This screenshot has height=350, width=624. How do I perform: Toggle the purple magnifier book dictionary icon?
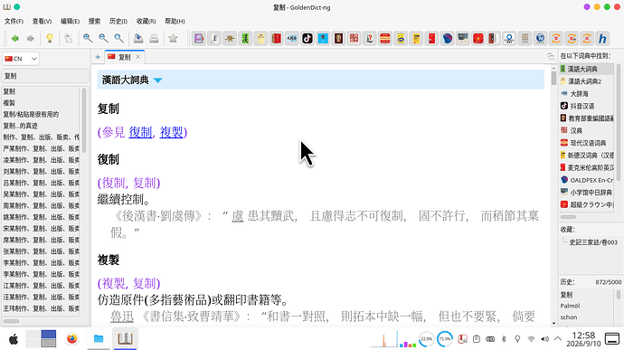(x=199, y=38)
